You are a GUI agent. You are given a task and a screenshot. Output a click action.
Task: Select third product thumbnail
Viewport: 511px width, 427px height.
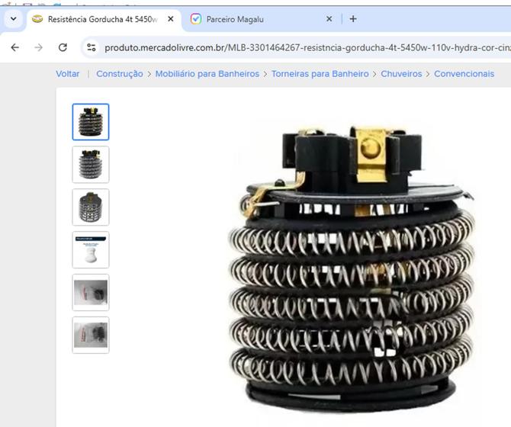(91, 207)
